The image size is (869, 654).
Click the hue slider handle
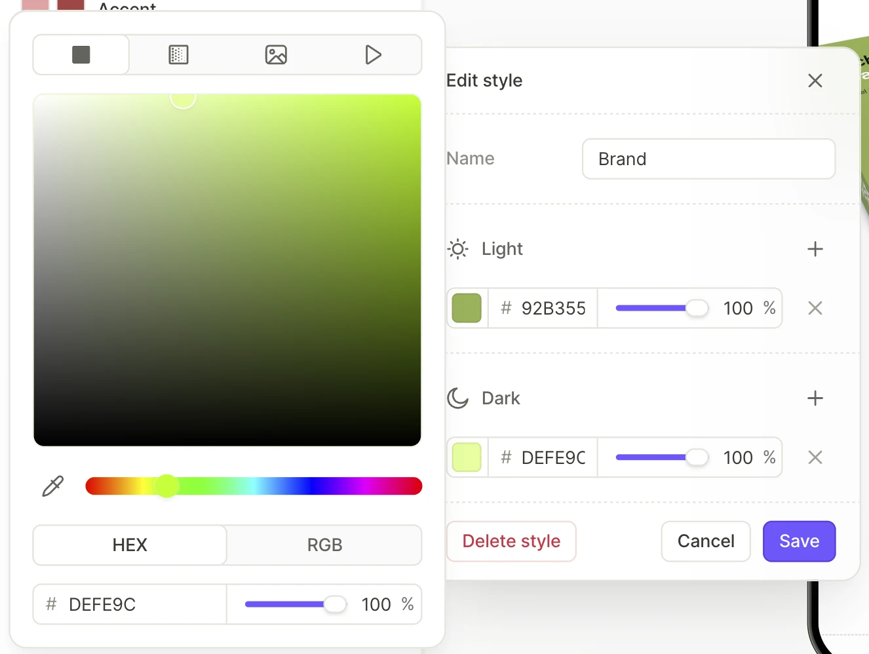point(166,486)
